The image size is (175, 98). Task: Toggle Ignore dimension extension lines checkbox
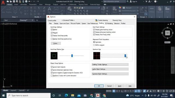(52, 70)
